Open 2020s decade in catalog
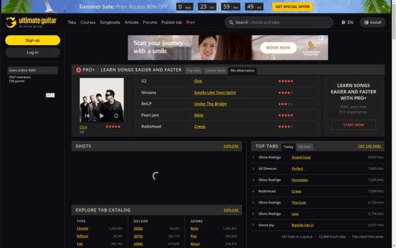The image size is (396, 248). tap(138, 229)
